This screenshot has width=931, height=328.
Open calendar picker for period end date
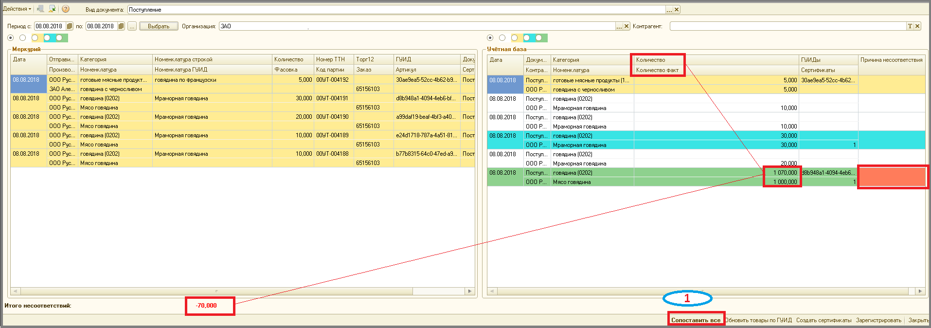(x=121, y=26)
